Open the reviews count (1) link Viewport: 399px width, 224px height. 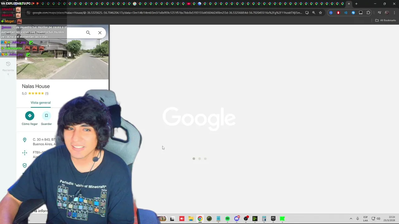click(47, 93)
